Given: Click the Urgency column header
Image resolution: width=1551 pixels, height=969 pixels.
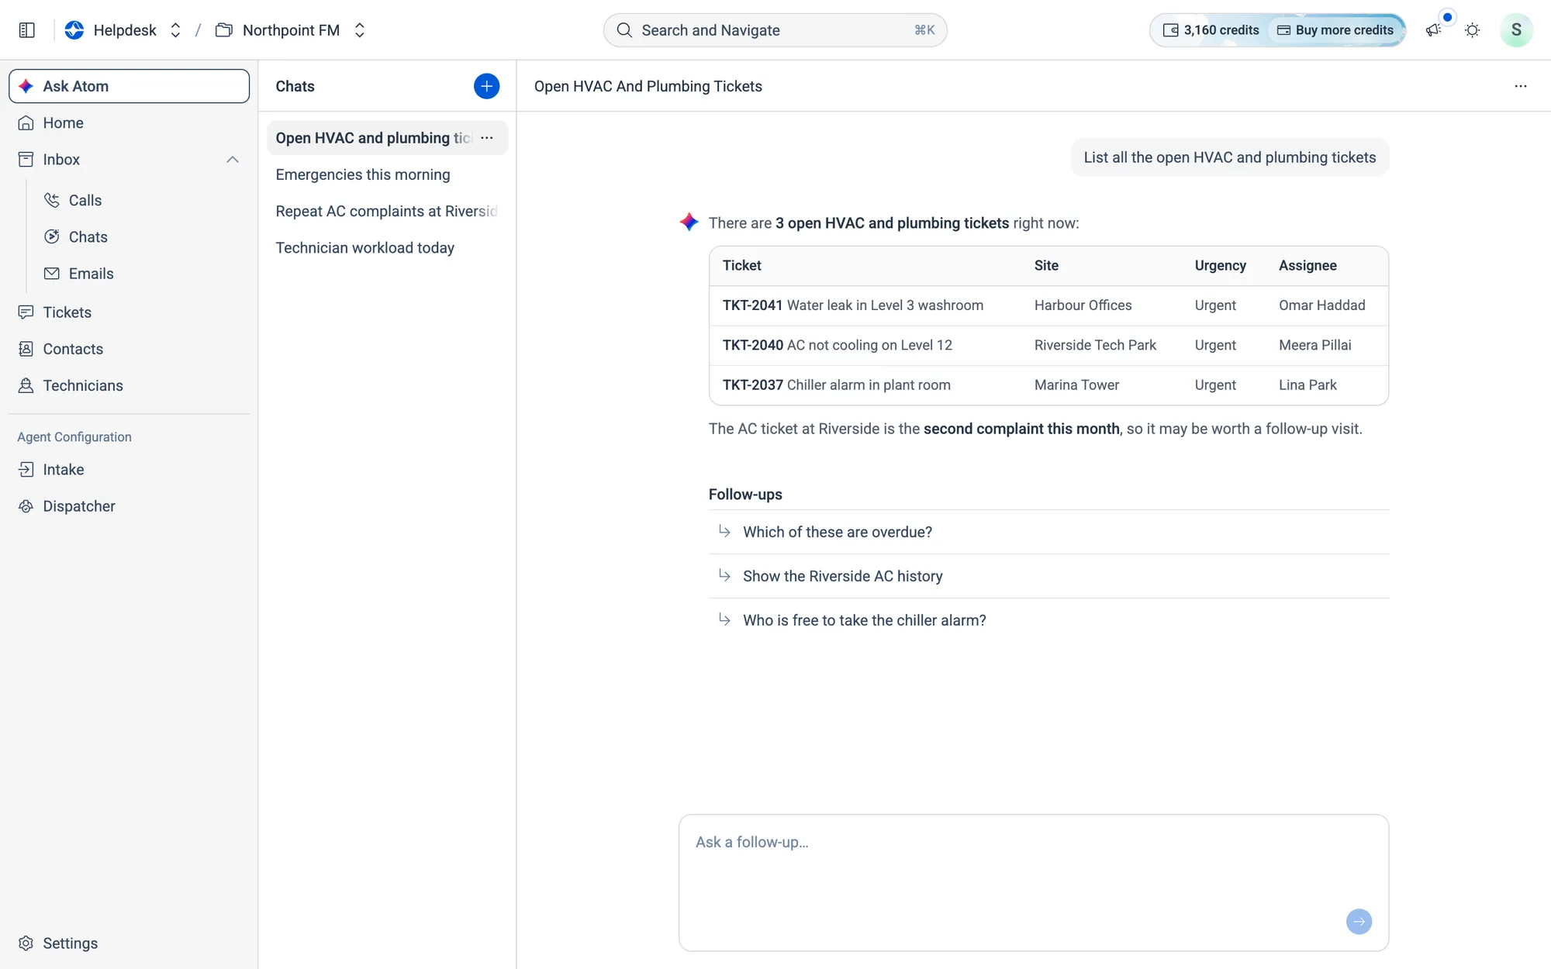Looking at the screenshot, I should click(1220, 265).
